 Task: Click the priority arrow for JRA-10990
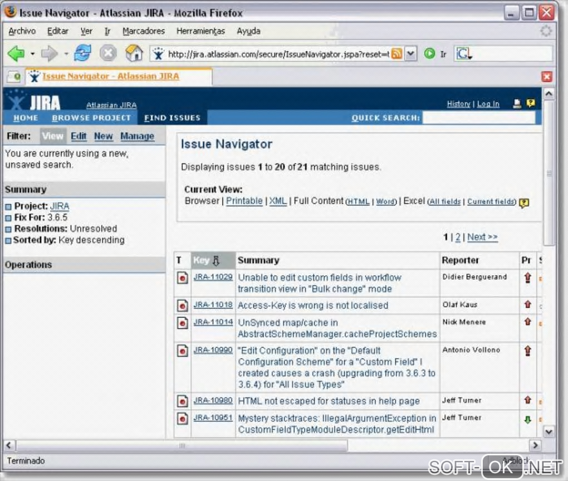(x=528, y=351)
